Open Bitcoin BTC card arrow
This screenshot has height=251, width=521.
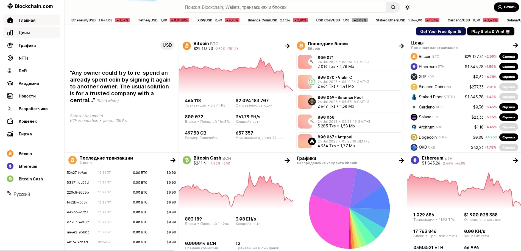coord(287,46)
